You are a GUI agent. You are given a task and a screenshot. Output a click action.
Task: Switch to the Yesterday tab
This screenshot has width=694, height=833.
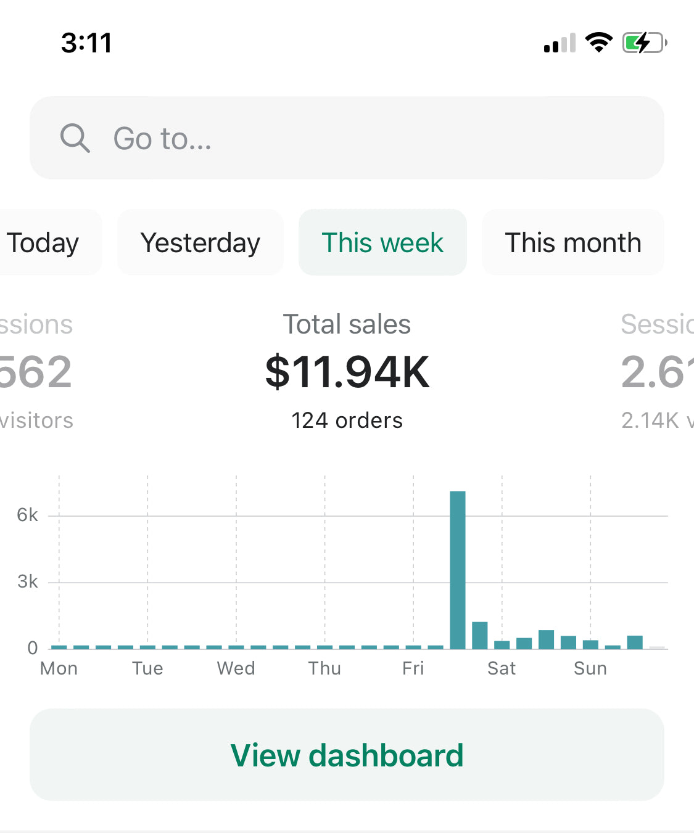(x=200, y=243)
